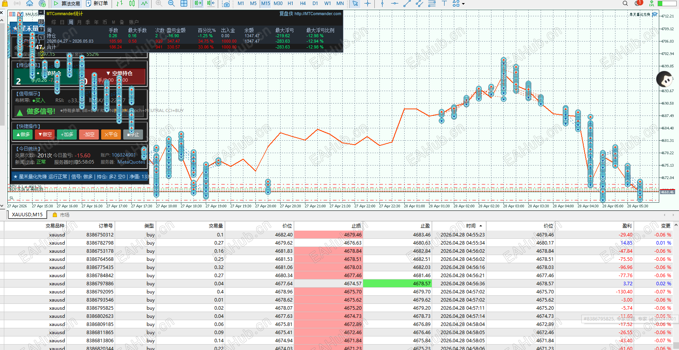Open the 账户 tab in MTCommander stats
The width and height of the screenshot is (679, 350).
point(134,22)
